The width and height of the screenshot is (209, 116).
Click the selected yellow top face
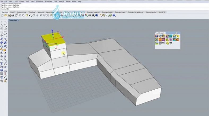[x=53, y=39]
